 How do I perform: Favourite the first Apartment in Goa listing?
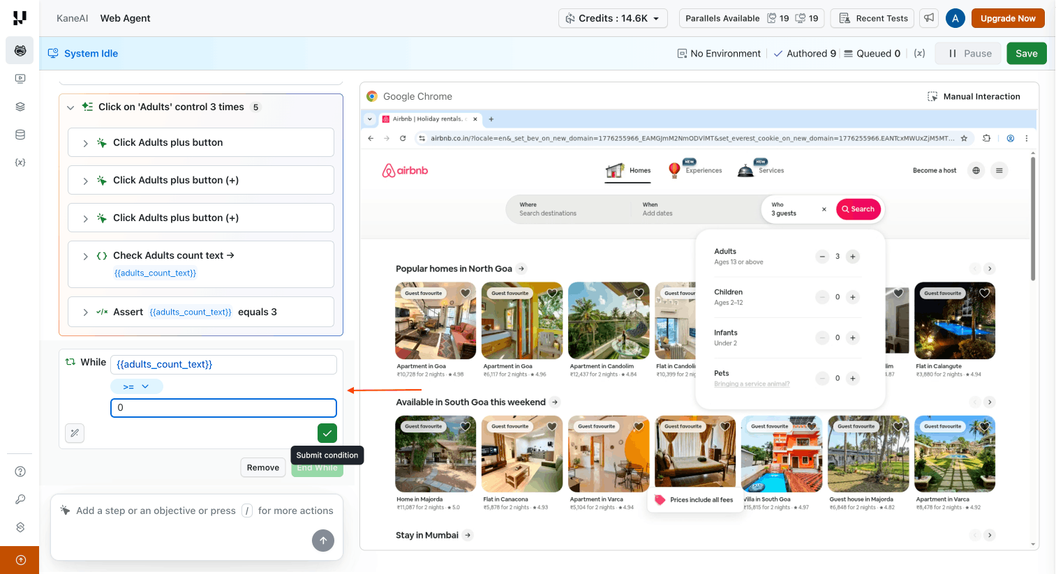click(x=466, y=293)
